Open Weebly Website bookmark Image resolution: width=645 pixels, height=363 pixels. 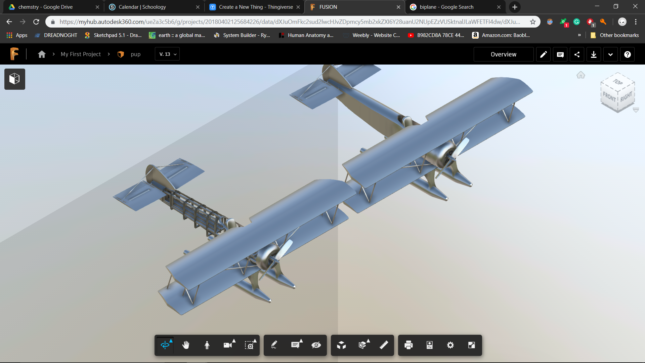[372, 35]
